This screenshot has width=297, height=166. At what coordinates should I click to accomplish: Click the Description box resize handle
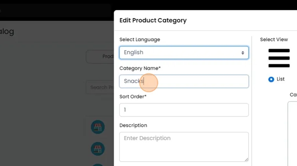tap(246, 159)
